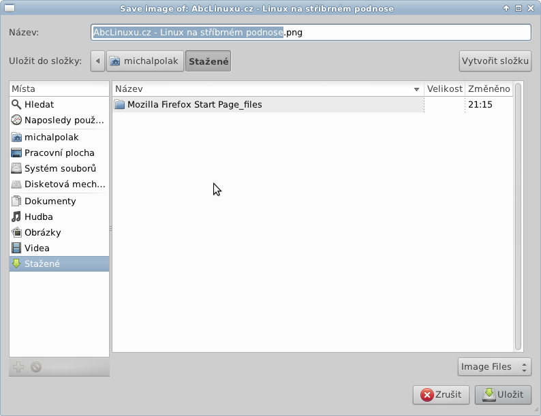Click the save icon on Uložit button

tap(489, 395)
